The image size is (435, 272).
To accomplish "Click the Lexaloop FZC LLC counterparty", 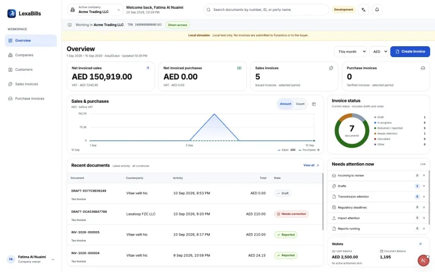I will pyautogui.click(x=141, y=214).
